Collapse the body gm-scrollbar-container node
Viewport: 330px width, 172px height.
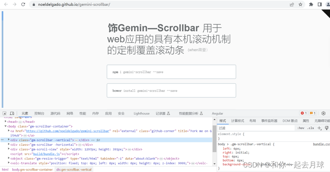[x=6, y=126]
